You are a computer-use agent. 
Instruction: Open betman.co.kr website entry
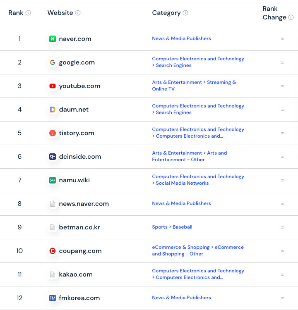click(79, 227)
